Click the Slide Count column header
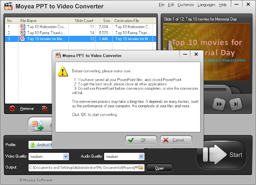This screenshot has height=185, width=256. point(82,21)
